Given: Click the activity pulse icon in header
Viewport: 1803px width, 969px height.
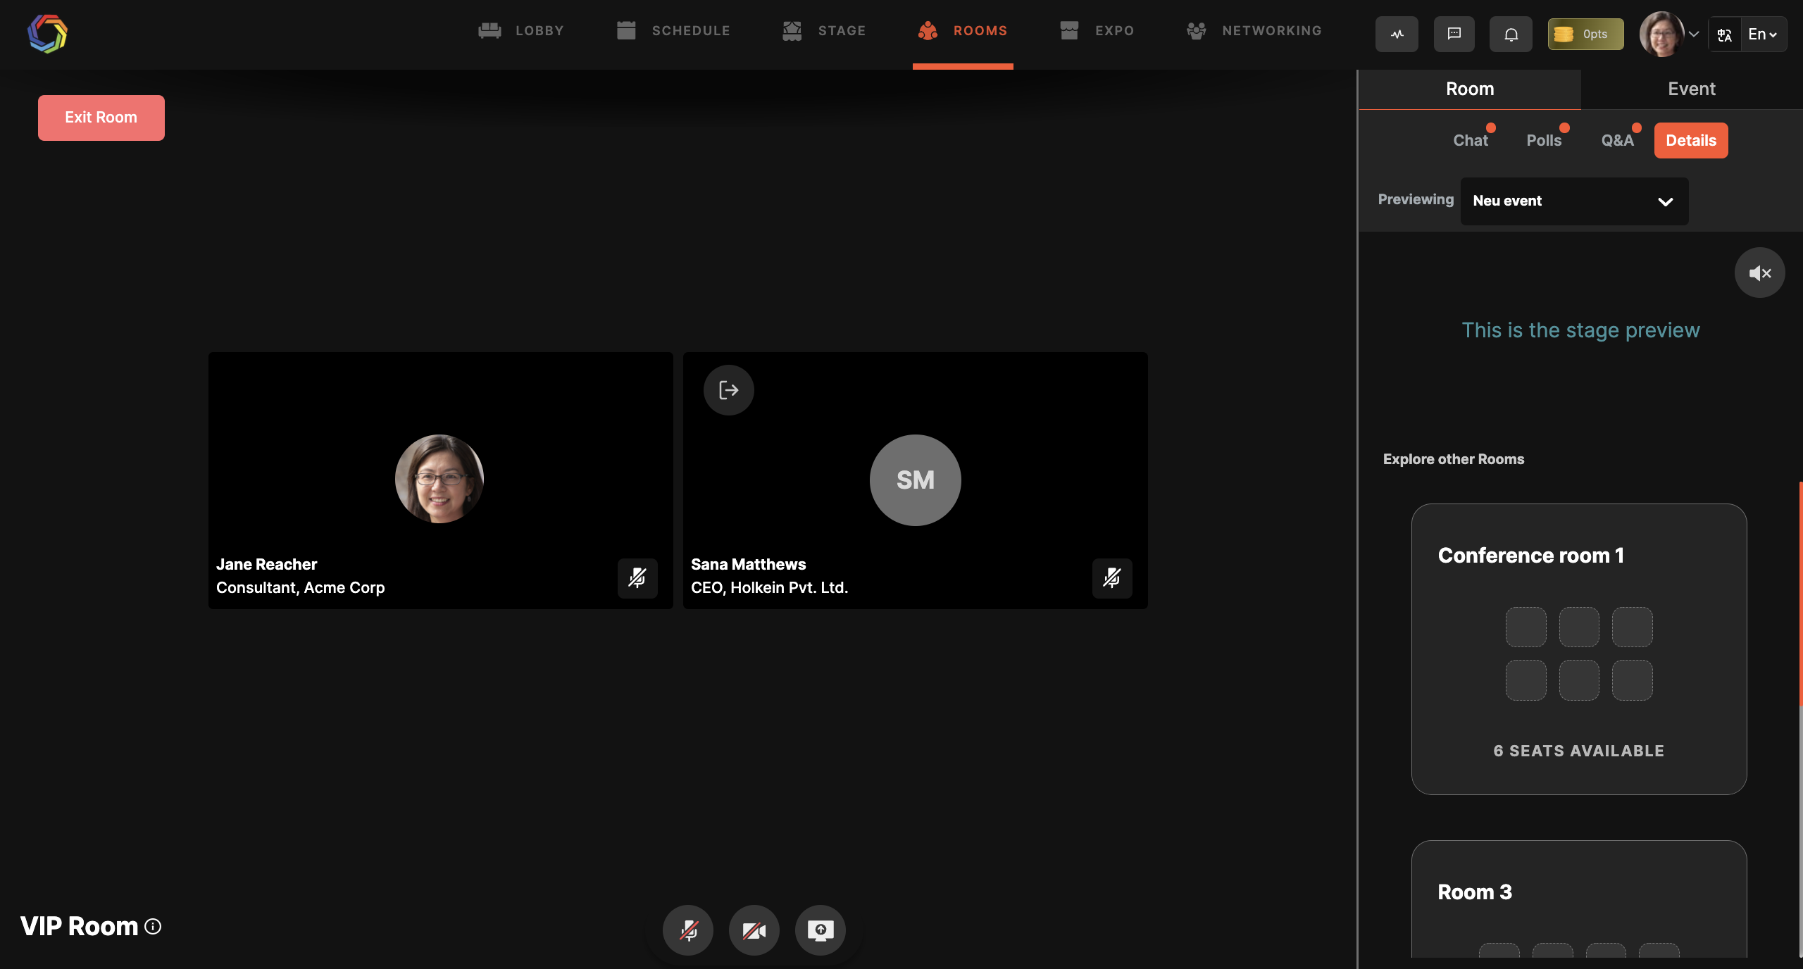Looking at the screenshot, I should pos(1397,34).
